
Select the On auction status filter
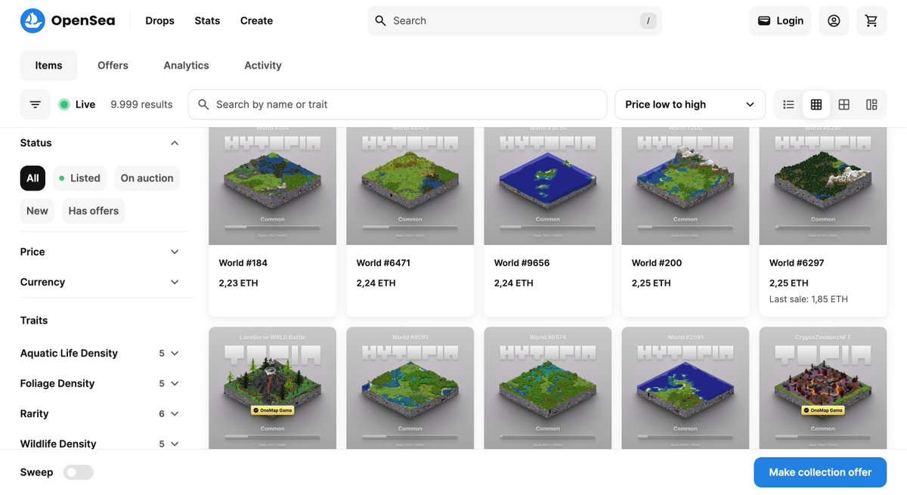(x=147, y=178)
